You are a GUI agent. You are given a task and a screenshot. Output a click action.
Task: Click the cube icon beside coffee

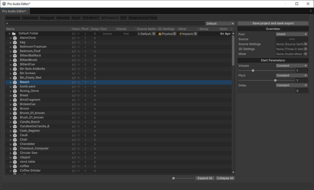pyautogui.click(x=15, y=166)
